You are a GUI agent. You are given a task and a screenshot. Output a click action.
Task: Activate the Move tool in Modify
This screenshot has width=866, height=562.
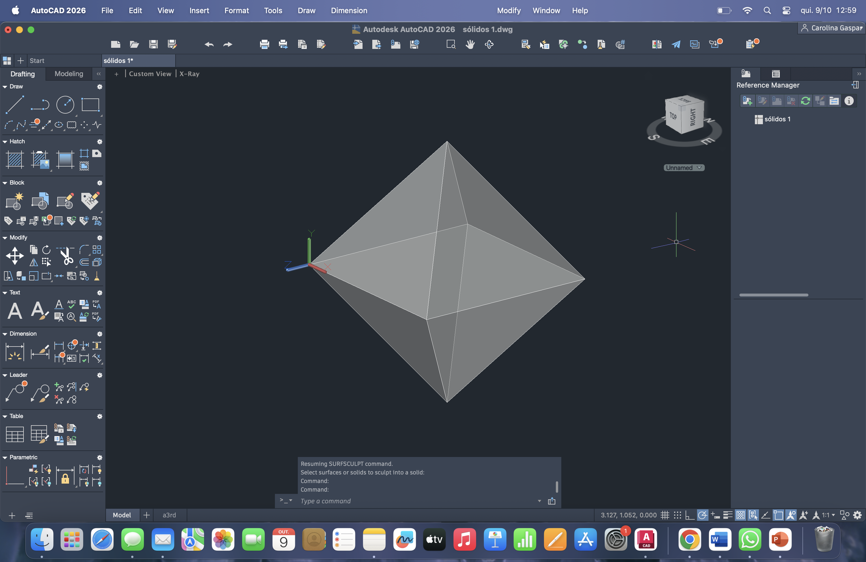(15, 256)
